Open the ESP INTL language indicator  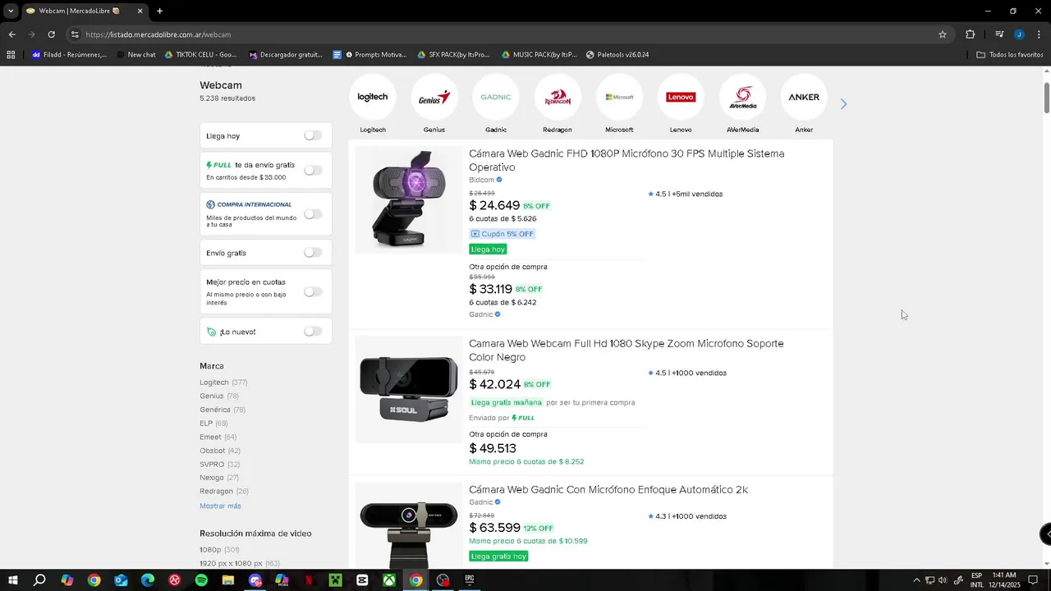(977, 580)
